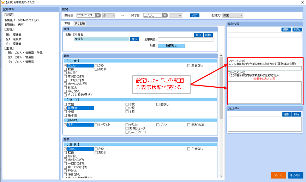Click the 産後食 meal type field
The width and height of the screenshot is (306, 182).
click(x=102, y=39)
